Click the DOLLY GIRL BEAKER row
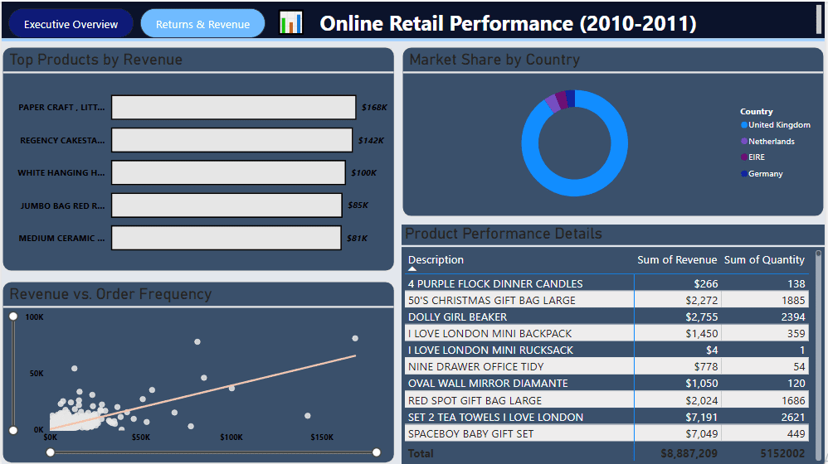The height and width of the screenshot is (464, 828). click(607, 317)
